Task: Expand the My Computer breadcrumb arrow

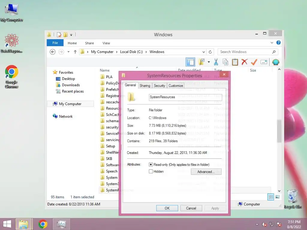Action: 117,52
